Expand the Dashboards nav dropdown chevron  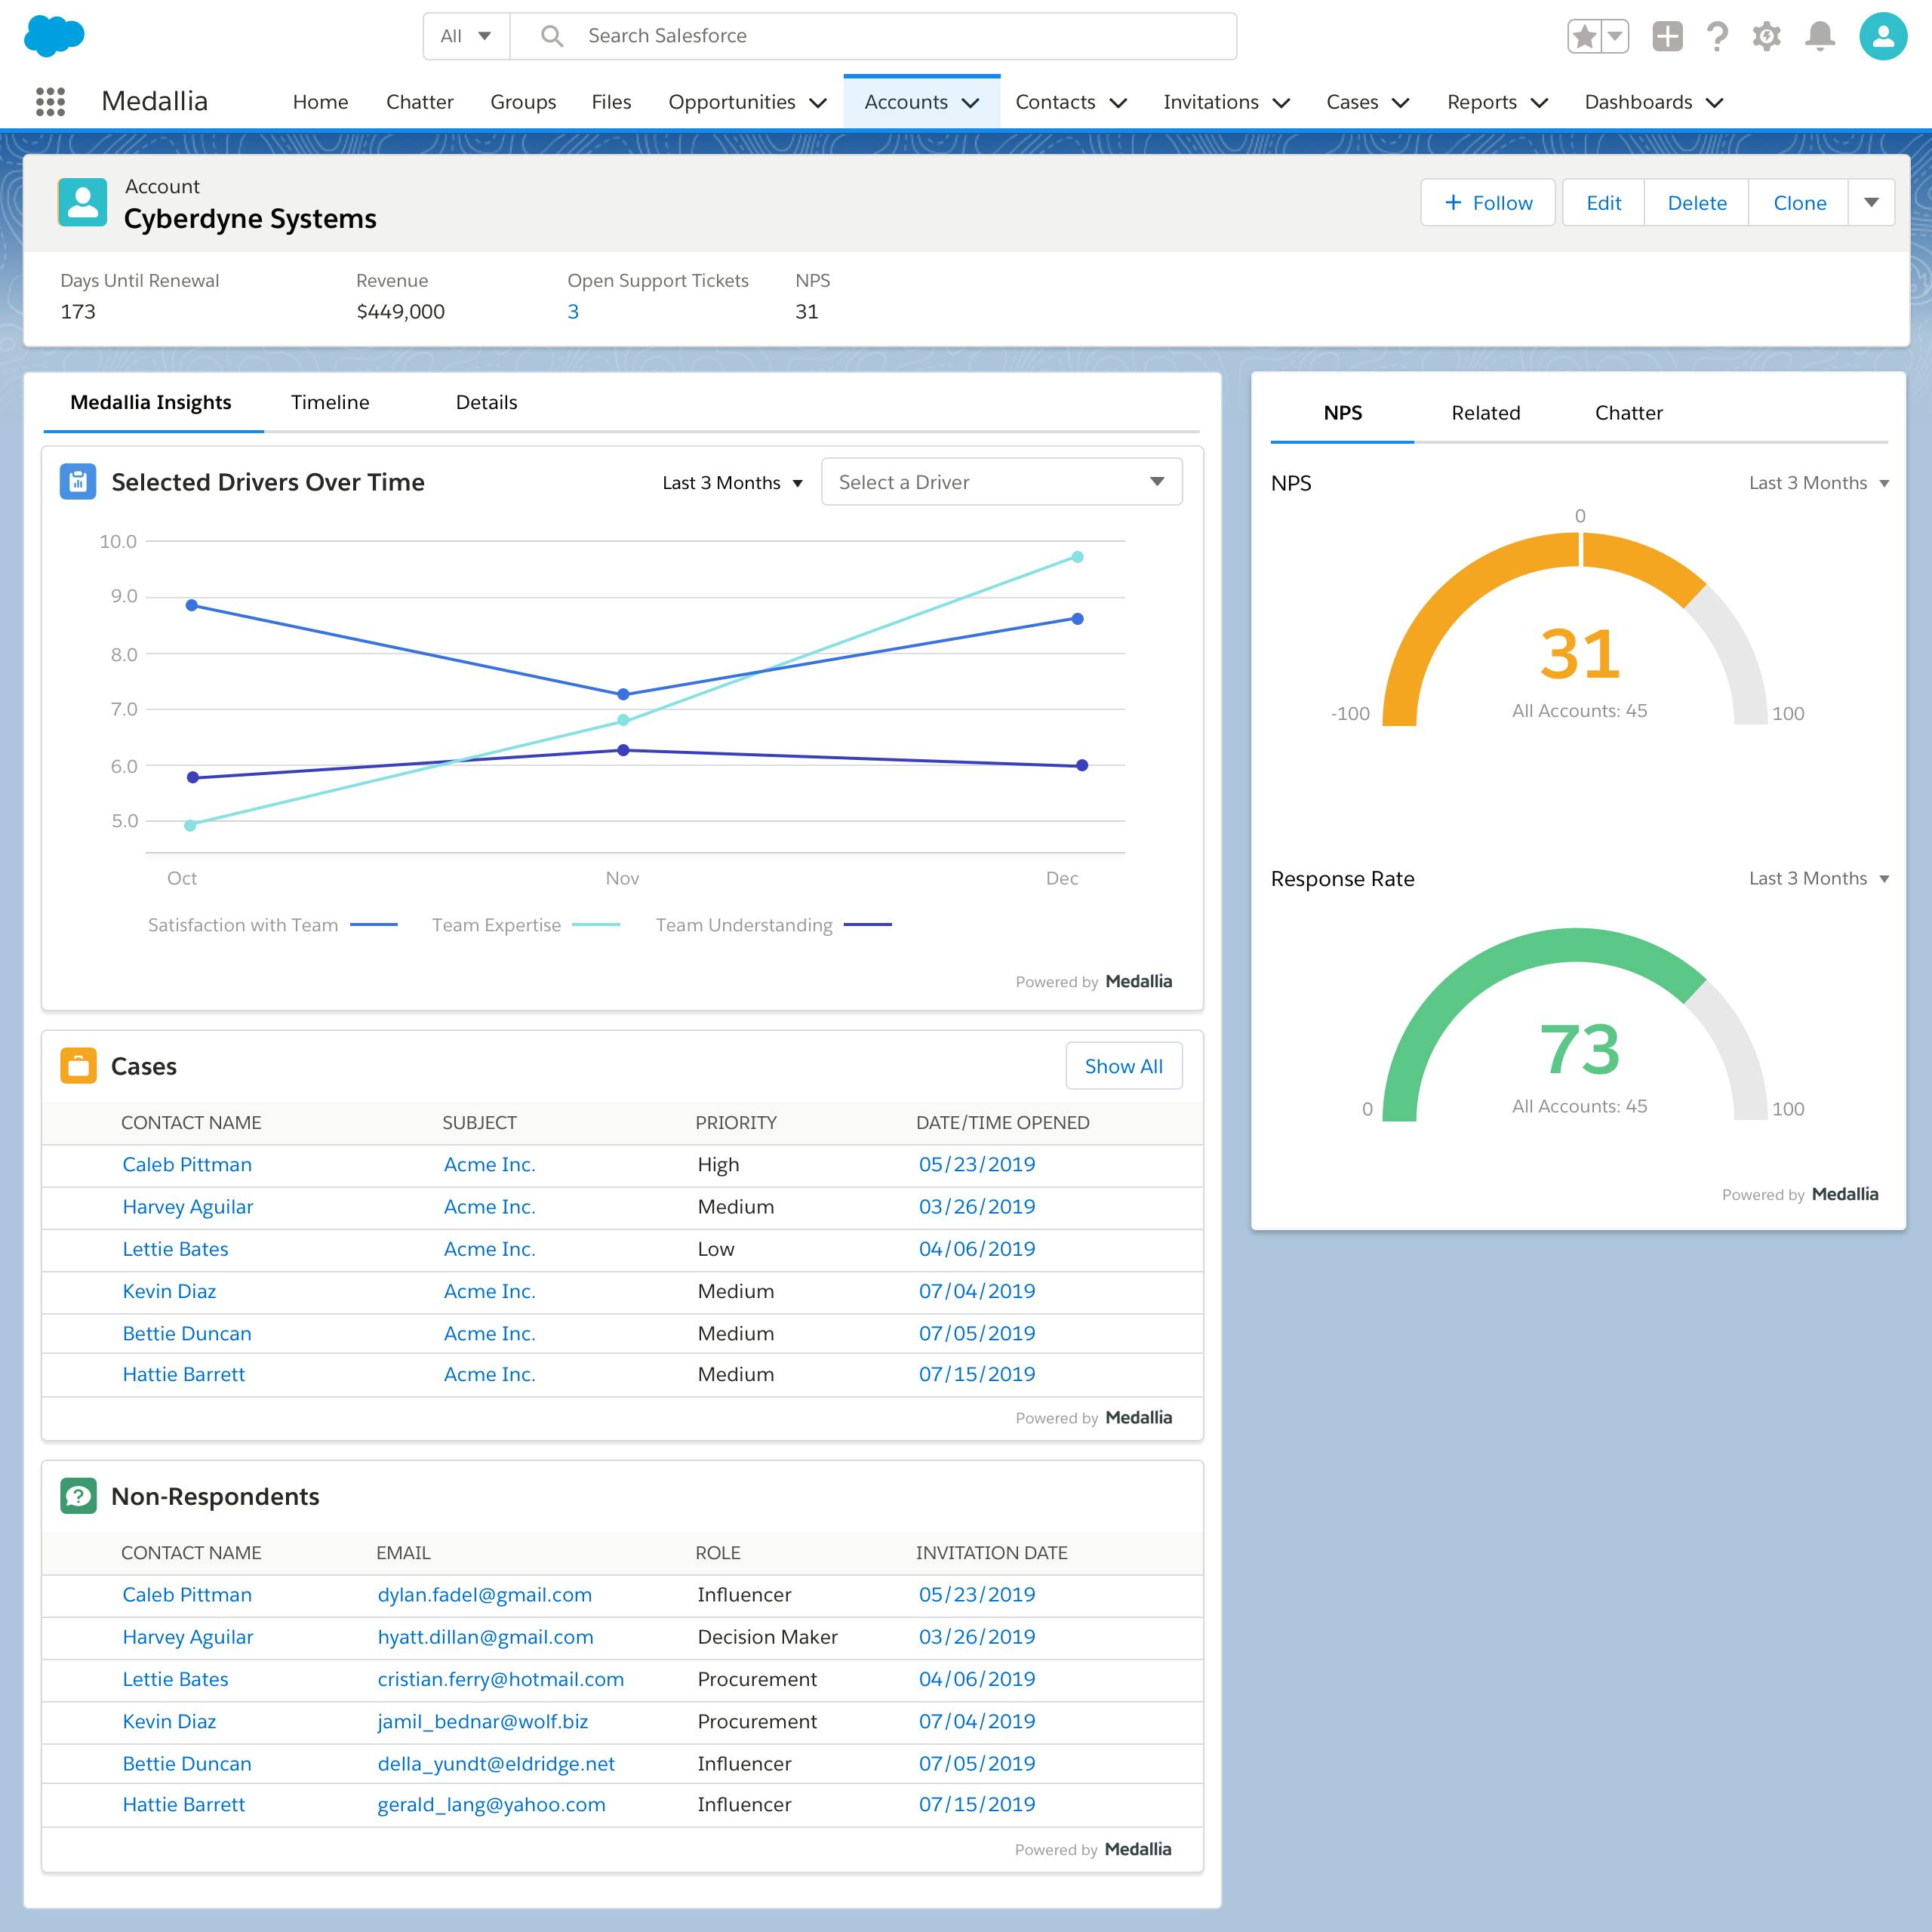click(x=1714, y=103)
